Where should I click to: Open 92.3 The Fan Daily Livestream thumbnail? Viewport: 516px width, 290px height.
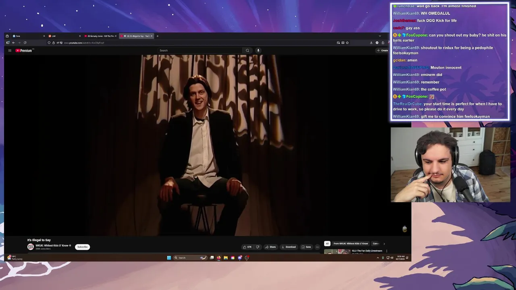pyautogui.click(x=337, y=252)
